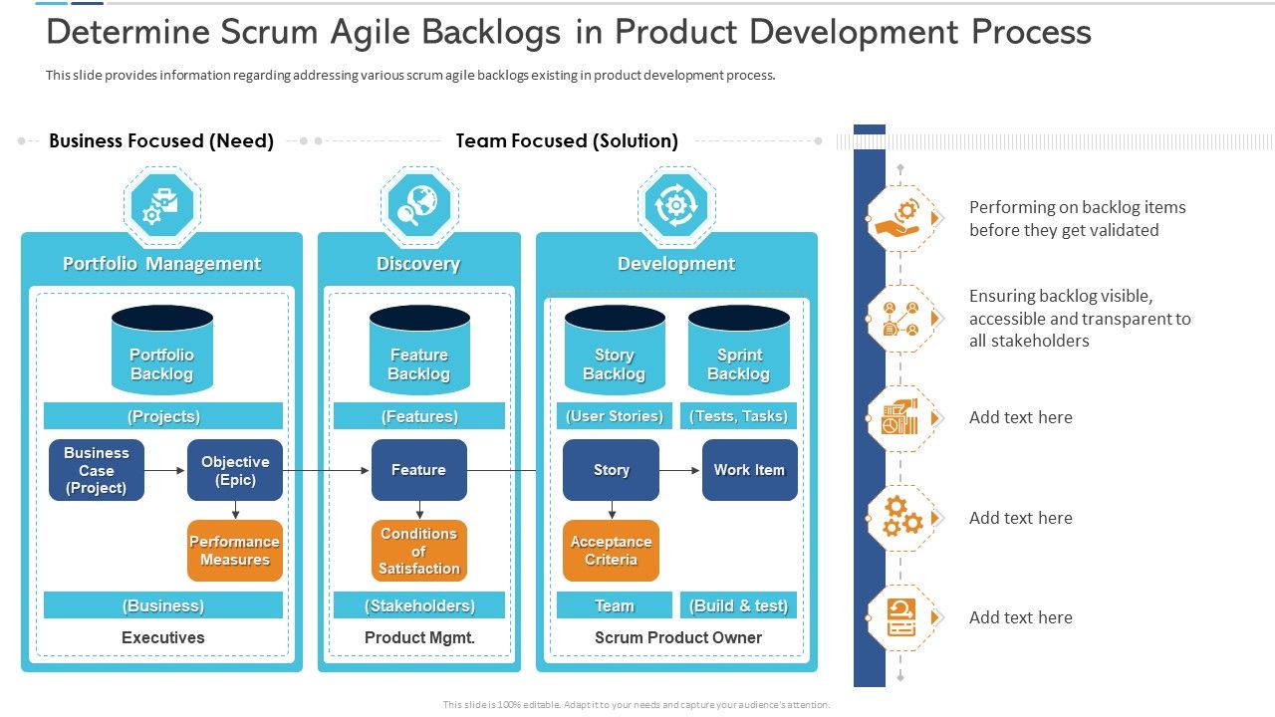Select the Acceptance Criteria box
This screenshot has width=1275, height=717.
tap(611, 549)
